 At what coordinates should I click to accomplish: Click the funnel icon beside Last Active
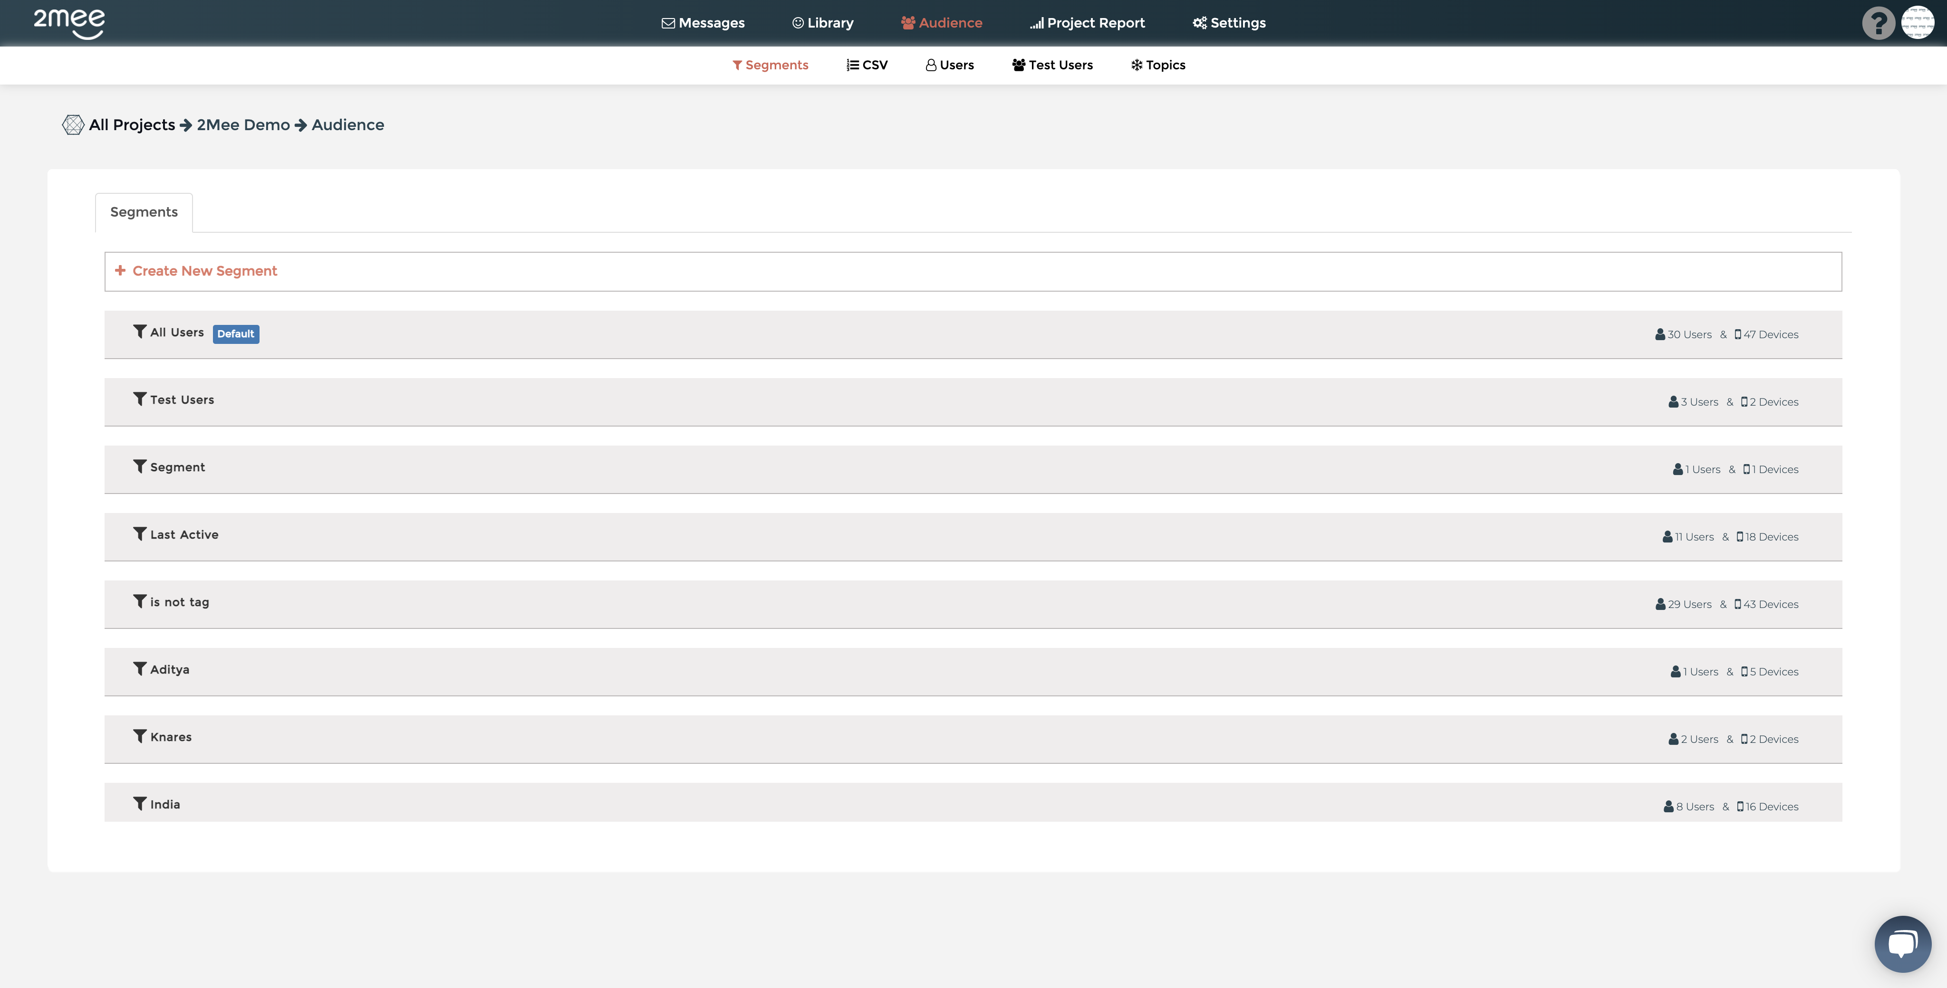(140, 534)
